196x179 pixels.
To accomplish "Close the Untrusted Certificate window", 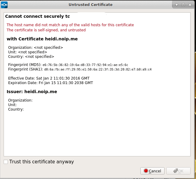I will [x=190, y=5].
